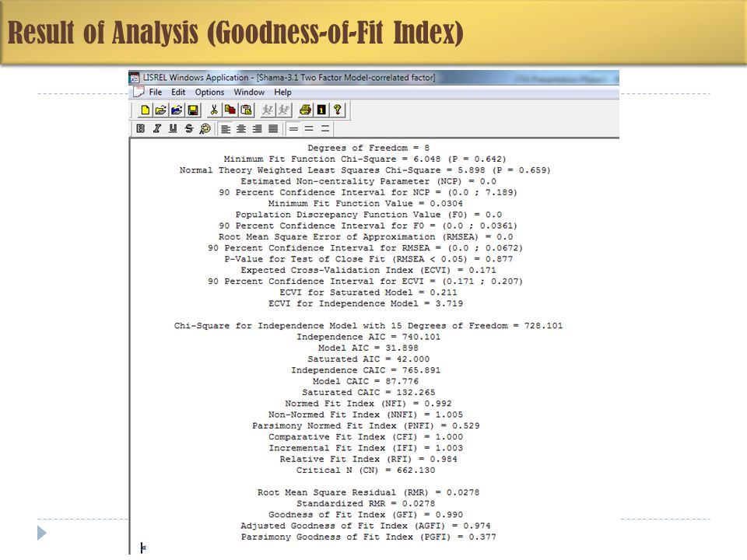Click 'Minimum Fit Function Value = 0.0304'
Screen dimensions: 747x560
coord(366,203)
